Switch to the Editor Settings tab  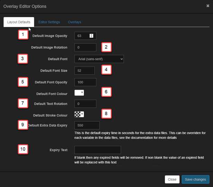pyautogui.click(x=49, y=22)
